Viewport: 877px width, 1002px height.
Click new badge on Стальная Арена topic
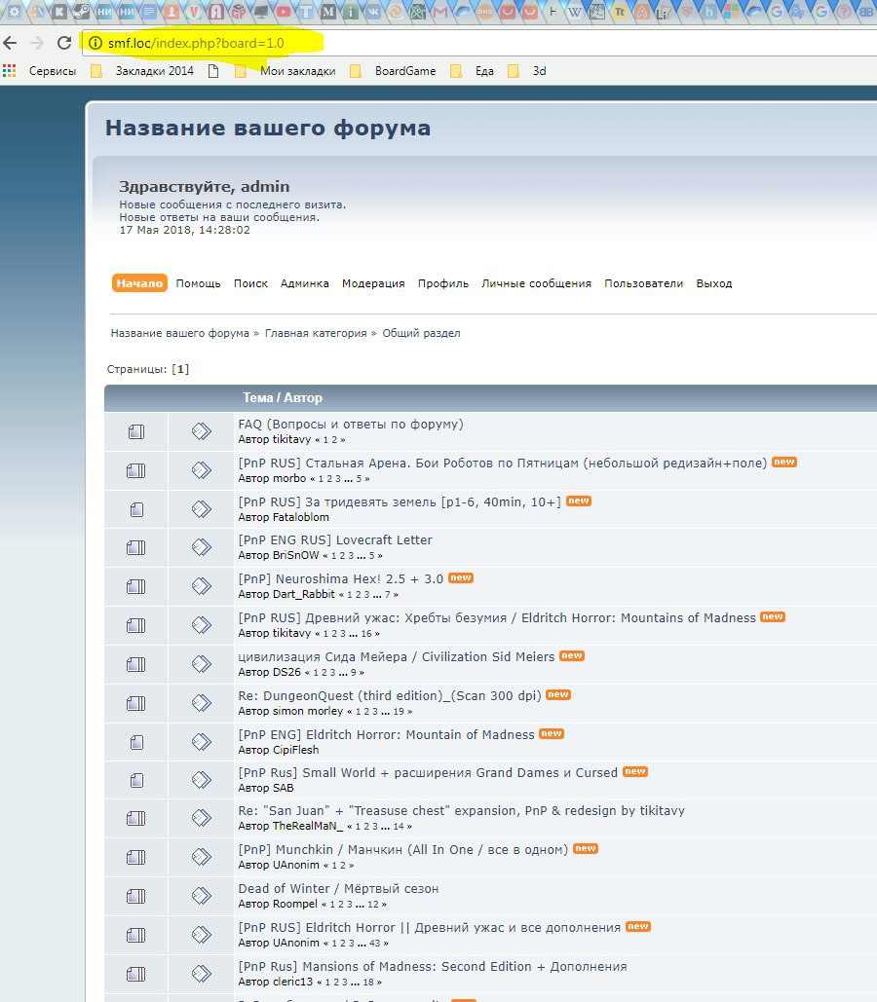pos(784,462)
